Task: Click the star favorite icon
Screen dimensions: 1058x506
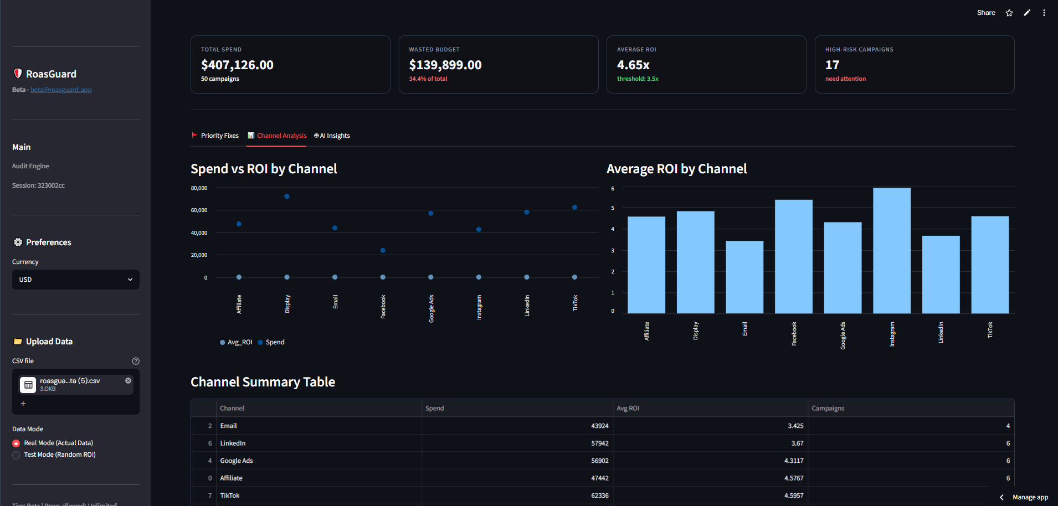Action: pos(1009,13)
